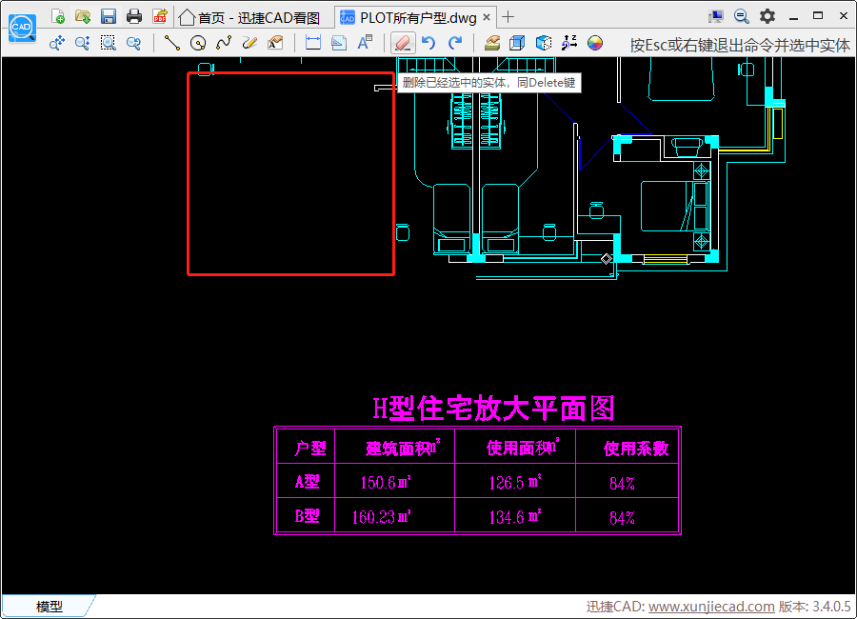Create a new drawing file
The image size is (857, 619).
[57, 16]
